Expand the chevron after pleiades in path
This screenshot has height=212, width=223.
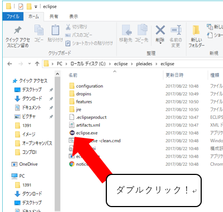(x=156, y=64)
